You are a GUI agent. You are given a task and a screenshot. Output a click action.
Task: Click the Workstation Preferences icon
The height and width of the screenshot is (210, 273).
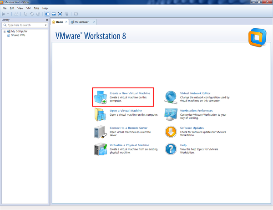click(171, 114)
